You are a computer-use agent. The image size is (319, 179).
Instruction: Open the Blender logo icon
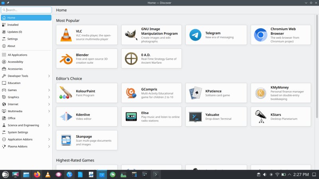point(66,58)
